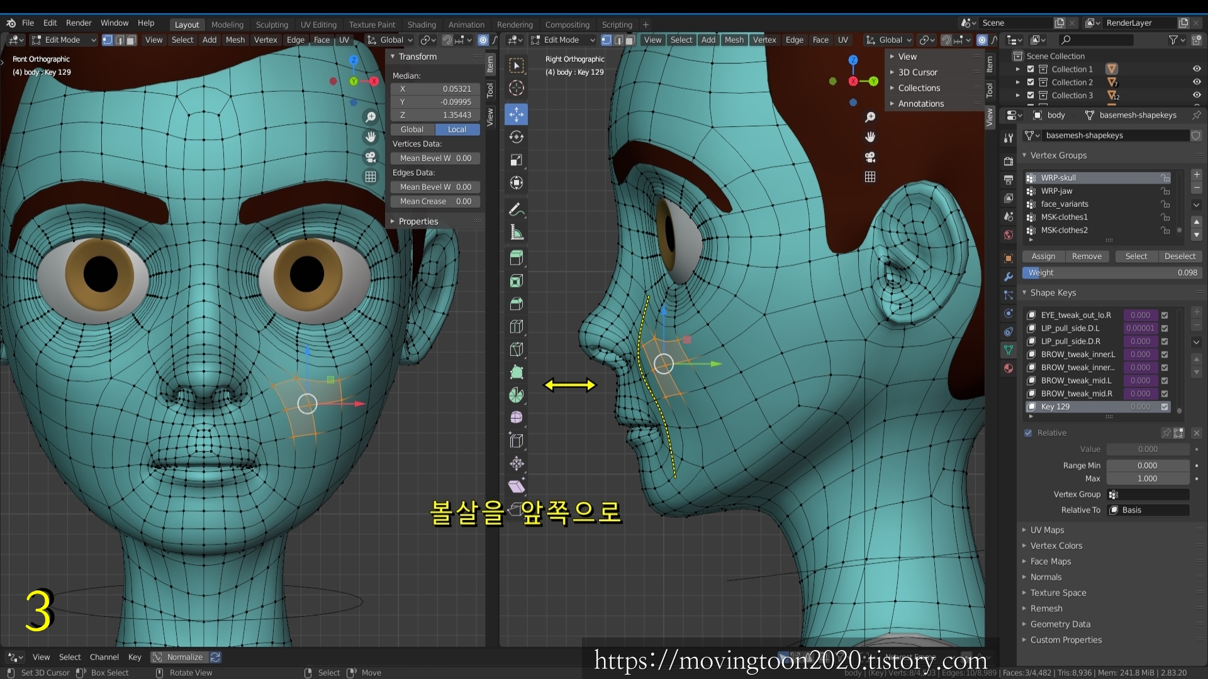Select the Rotate tool in toolbar
The image size is (1208, 679).
pos(516,137)
